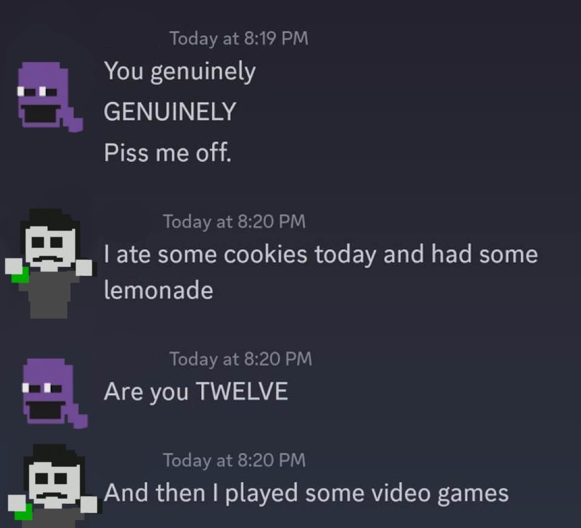The image size is (581, 528).
Task: Open the purple pixel avatar beside 'You genuinely'
Action: pyautogui.click(x=50, y=97)
